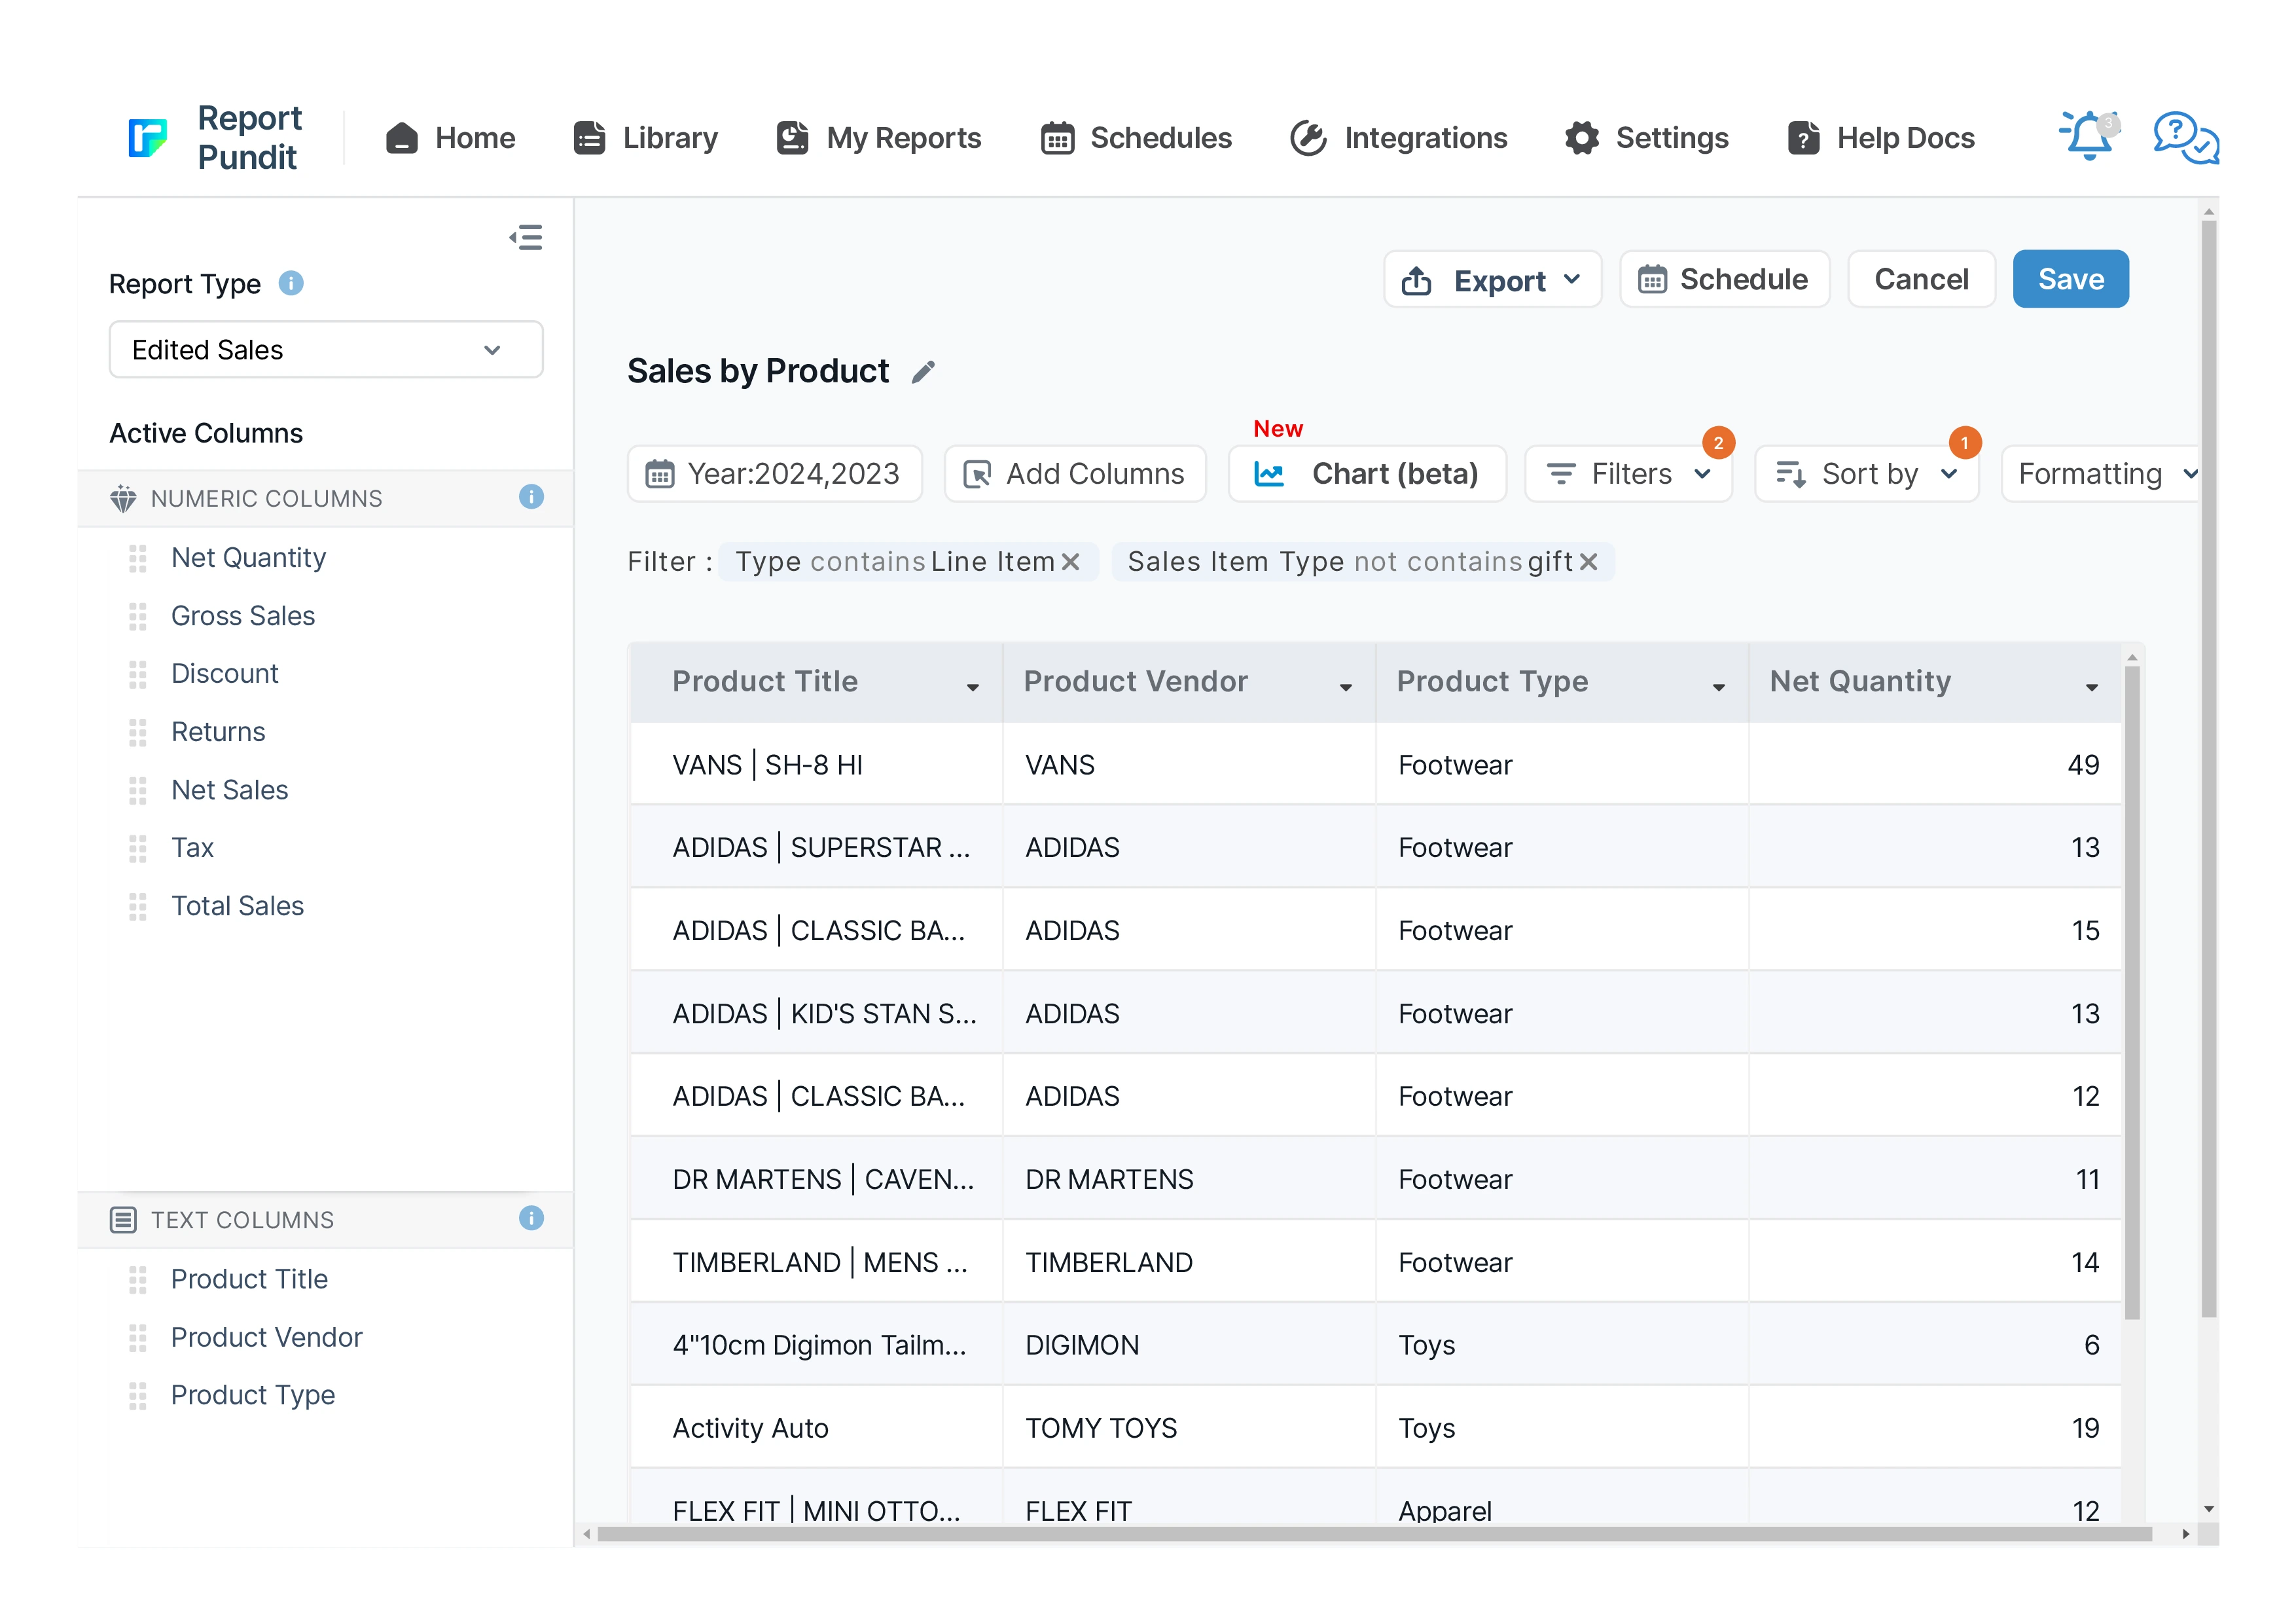
Task: Open the Sort by dropdown
Action: click(x=1866, y=474)
